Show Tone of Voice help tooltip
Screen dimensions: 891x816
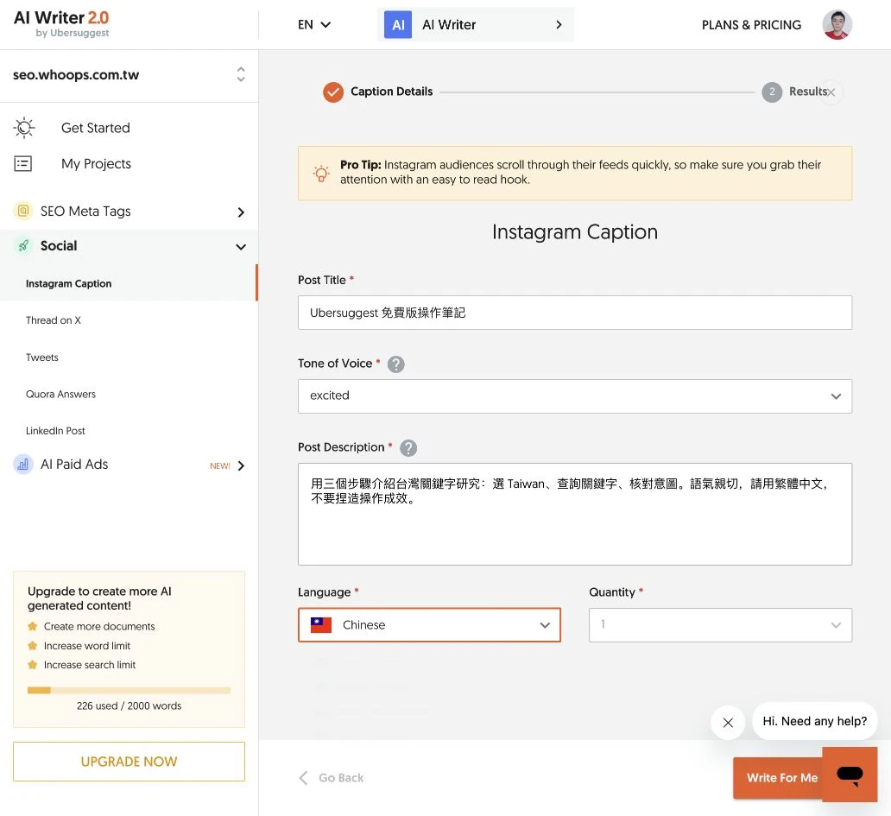tap(395, 364)
